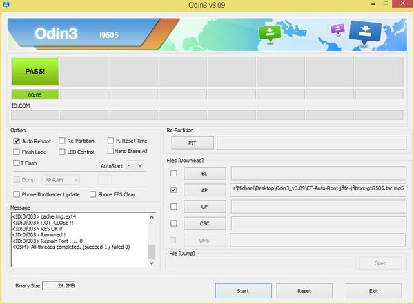Check the CP file checkbox
This screenshot has width=414, height=304.
click(174, 206)
